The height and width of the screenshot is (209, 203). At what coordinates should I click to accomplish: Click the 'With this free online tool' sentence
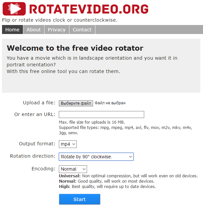click(x=63, y=71)
